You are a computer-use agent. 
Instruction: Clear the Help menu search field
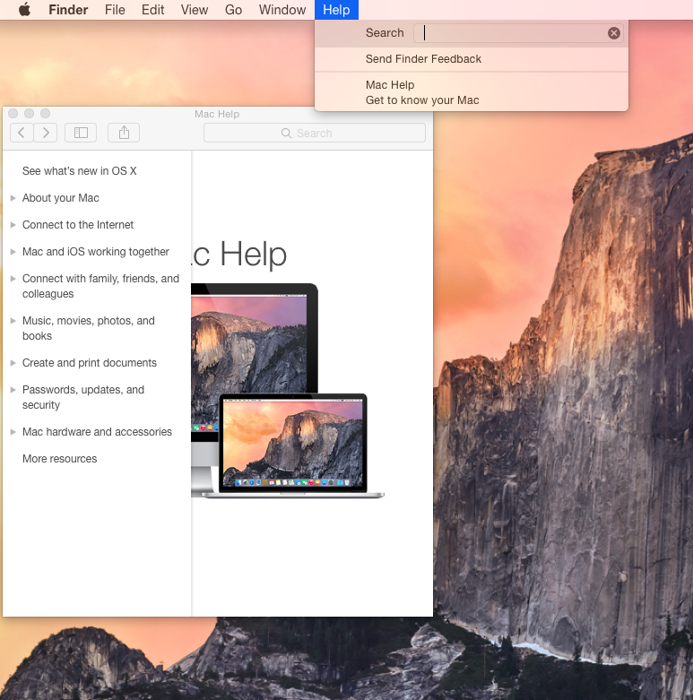coord(613,33)
